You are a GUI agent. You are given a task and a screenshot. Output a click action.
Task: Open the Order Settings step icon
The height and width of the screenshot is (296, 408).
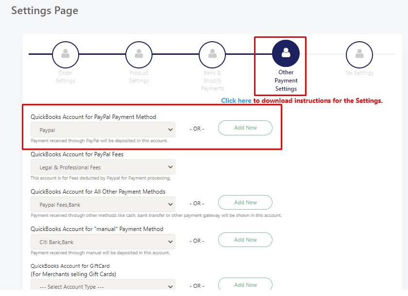coord(65,54)
